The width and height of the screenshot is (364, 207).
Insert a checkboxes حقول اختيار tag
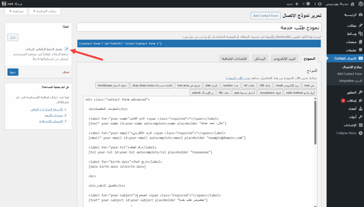[112, 85]
